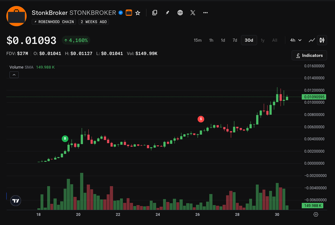335x225 pixels.
Task: Copy the token contract address
Action: click(x=155, y=13)
